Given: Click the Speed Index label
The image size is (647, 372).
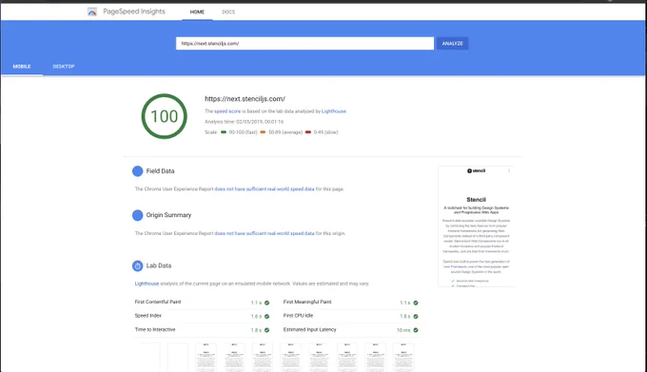Looking at the screenshot, I should click(x=148, y=316).
